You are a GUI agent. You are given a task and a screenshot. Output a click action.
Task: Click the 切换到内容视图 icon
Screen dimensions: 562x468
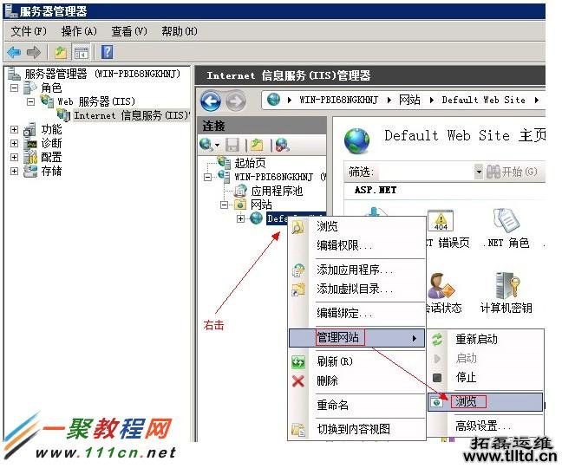pyautogui.click(x=298, y=429)
